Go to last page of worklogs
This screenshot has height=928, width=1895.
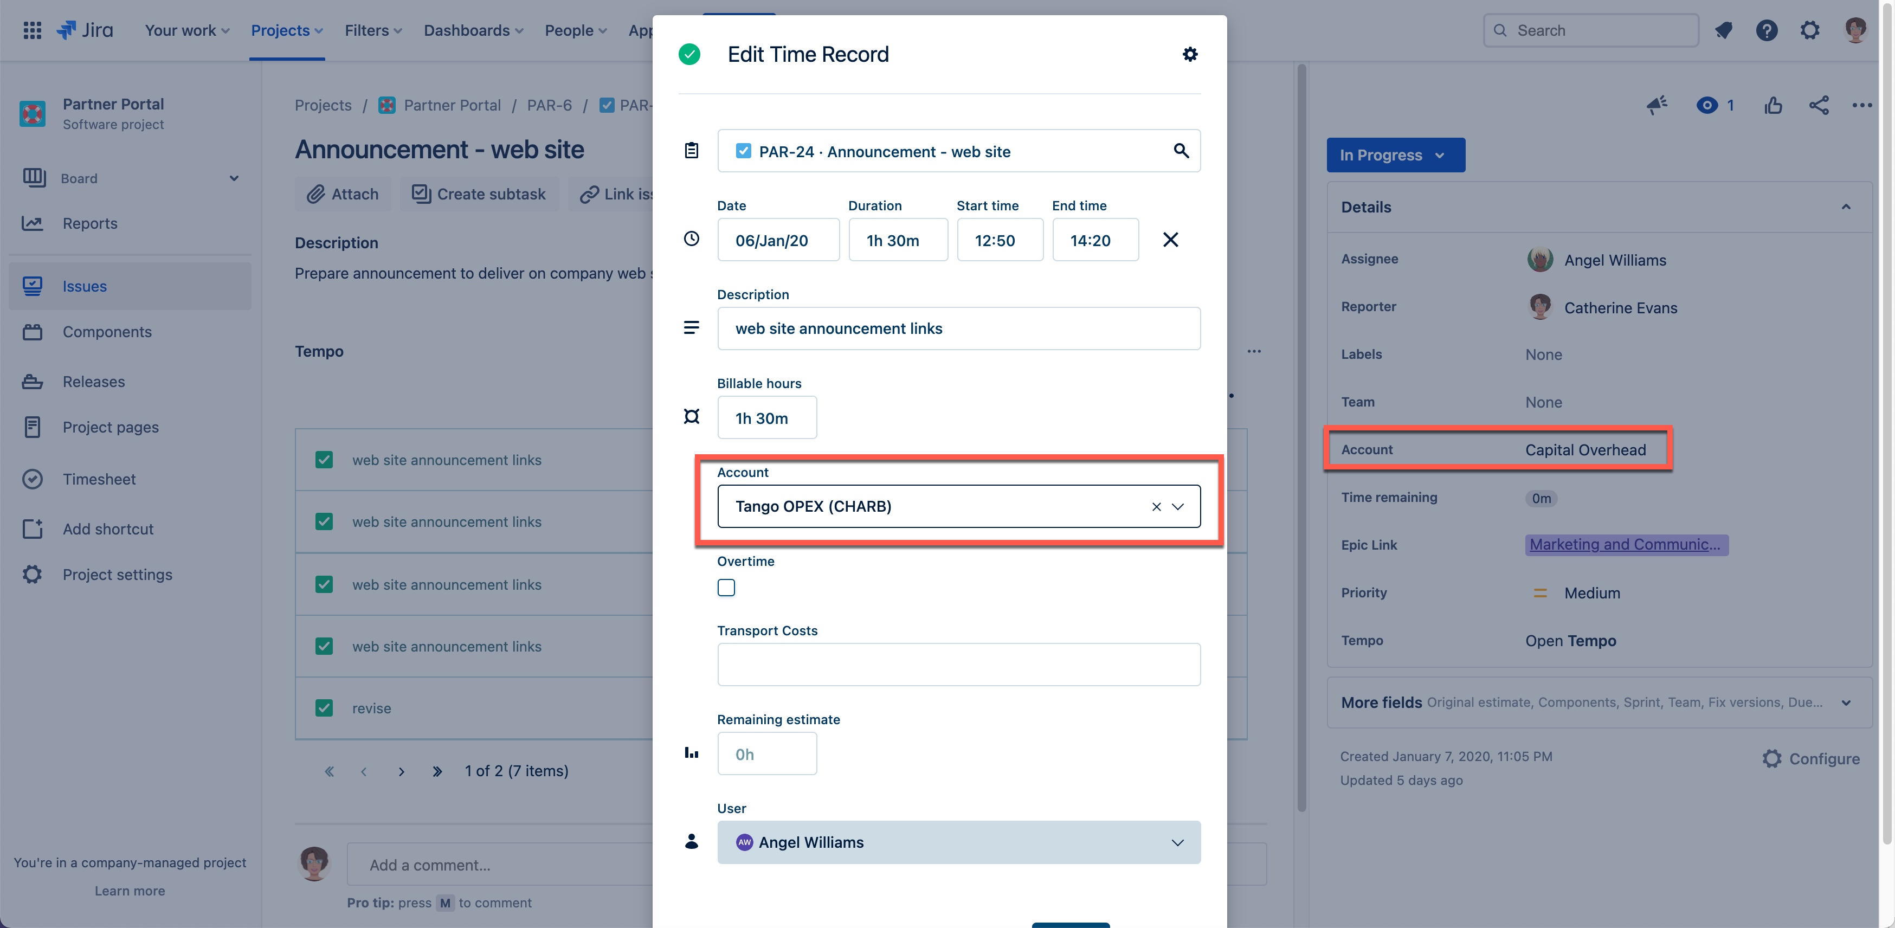click(437, 771)
